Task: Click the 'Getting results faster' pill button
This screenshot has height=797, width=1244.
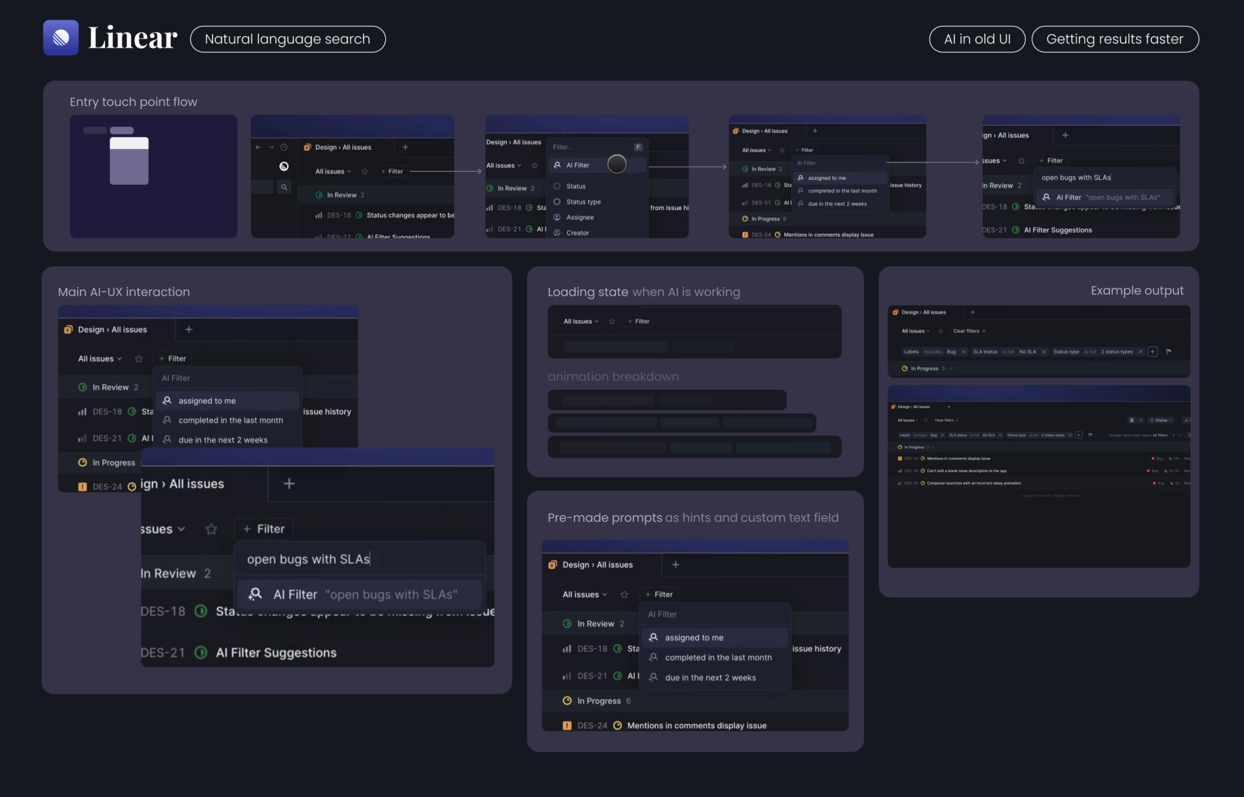Action: click(x=1114, y=39)
